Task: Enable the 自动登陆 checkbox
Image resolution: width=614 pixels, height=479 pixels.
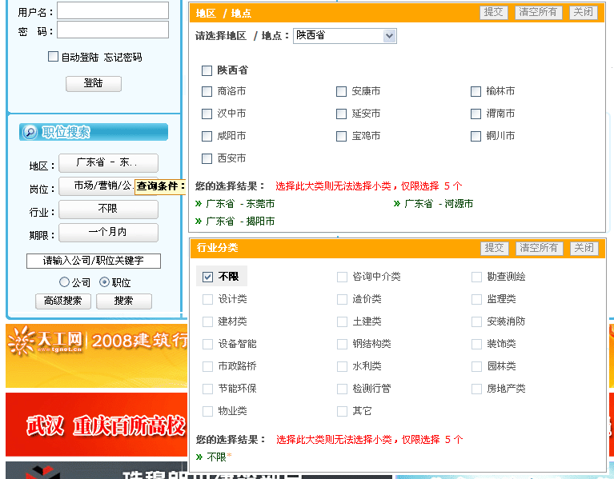Action: (x=53, y=57)
